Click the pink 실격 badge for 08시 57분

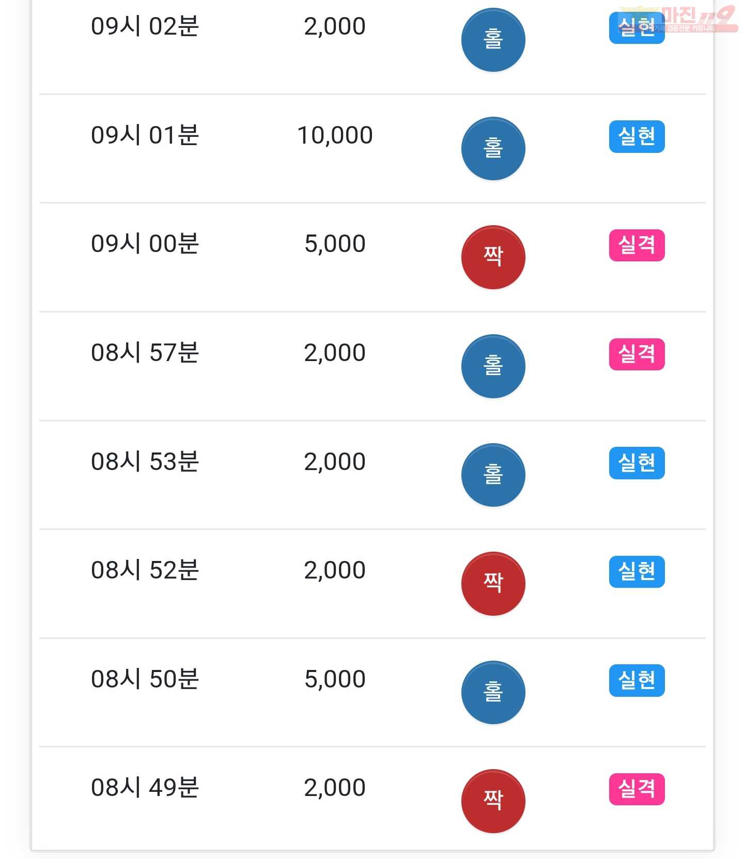click(637, 354)
